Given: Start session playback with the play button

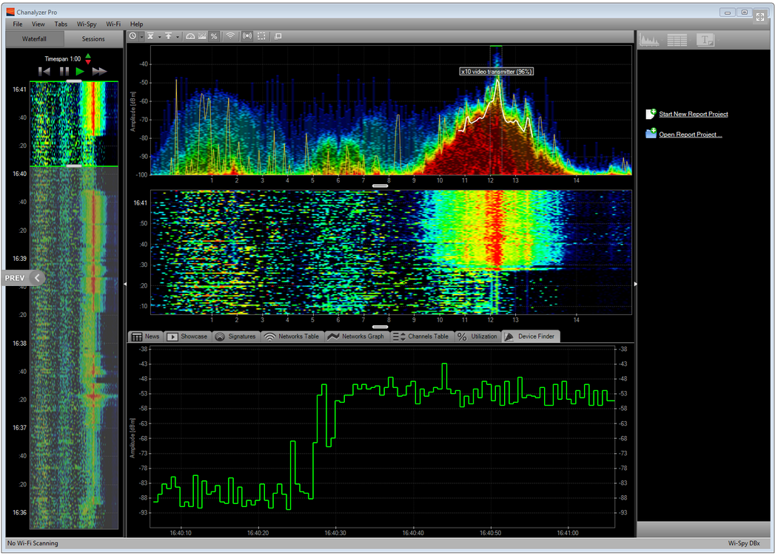Looking at the screenshot, I should [x=79, y=72].
